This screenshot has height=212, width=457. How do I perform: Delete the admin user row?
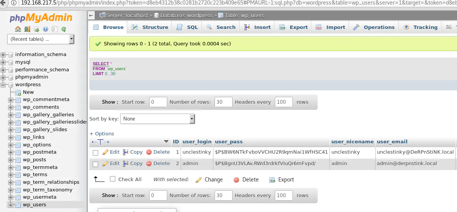click(158, 163)
